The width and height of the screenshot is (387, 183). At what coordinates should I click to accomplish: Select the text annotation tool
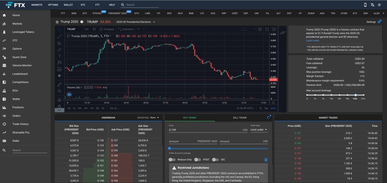(60, 56)
